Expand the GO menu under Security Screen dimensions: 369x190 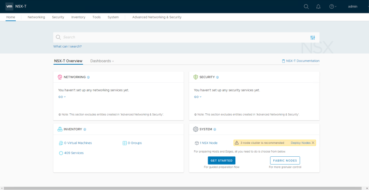point(197,97)
